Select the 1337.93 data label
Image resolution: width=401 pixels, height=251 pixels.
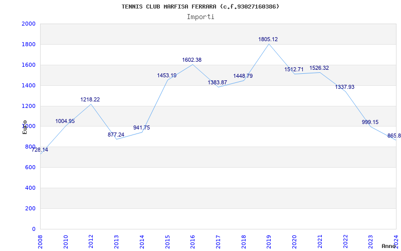point(345,87)
